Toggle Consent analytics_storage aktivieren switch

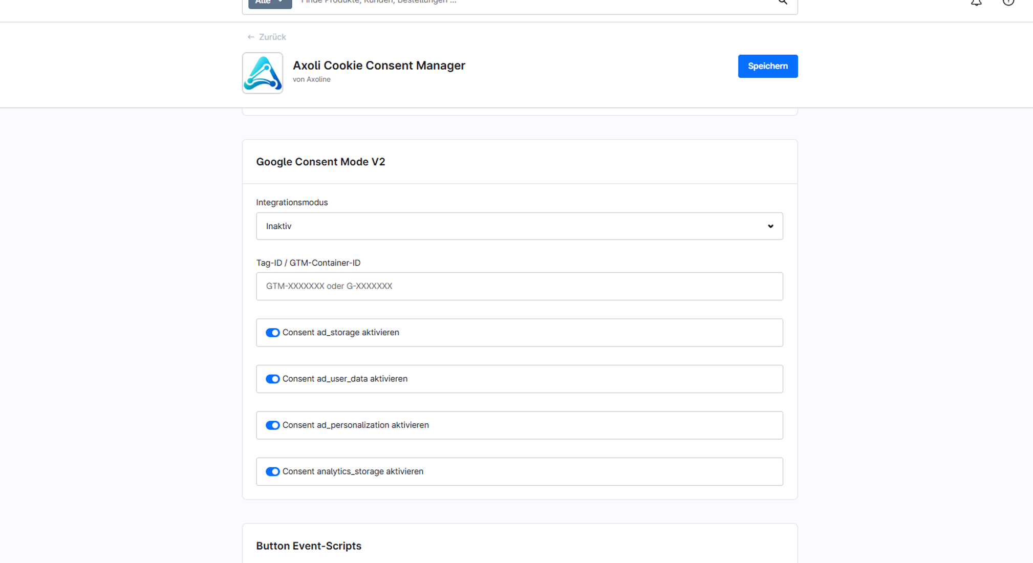(272, 471)
